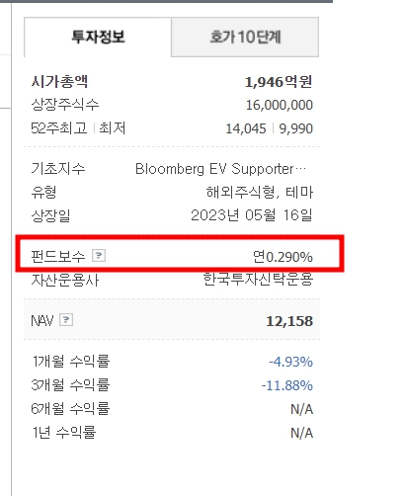Click the 한국투자신탁운용 asset manager name
The height and width of the screenshot is (496, 405).
(258, 280)
